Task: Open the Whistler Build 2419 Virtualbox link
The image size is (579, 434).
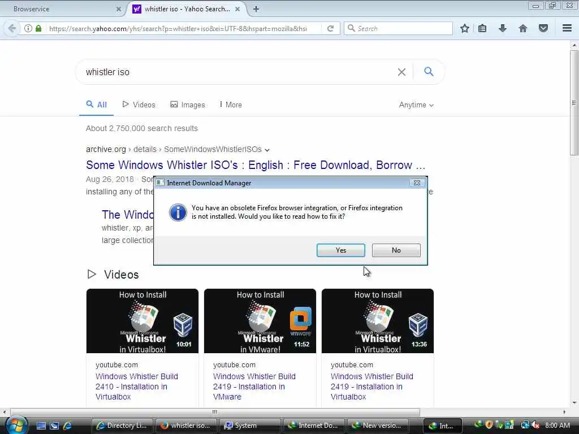Action: point(372,387)
